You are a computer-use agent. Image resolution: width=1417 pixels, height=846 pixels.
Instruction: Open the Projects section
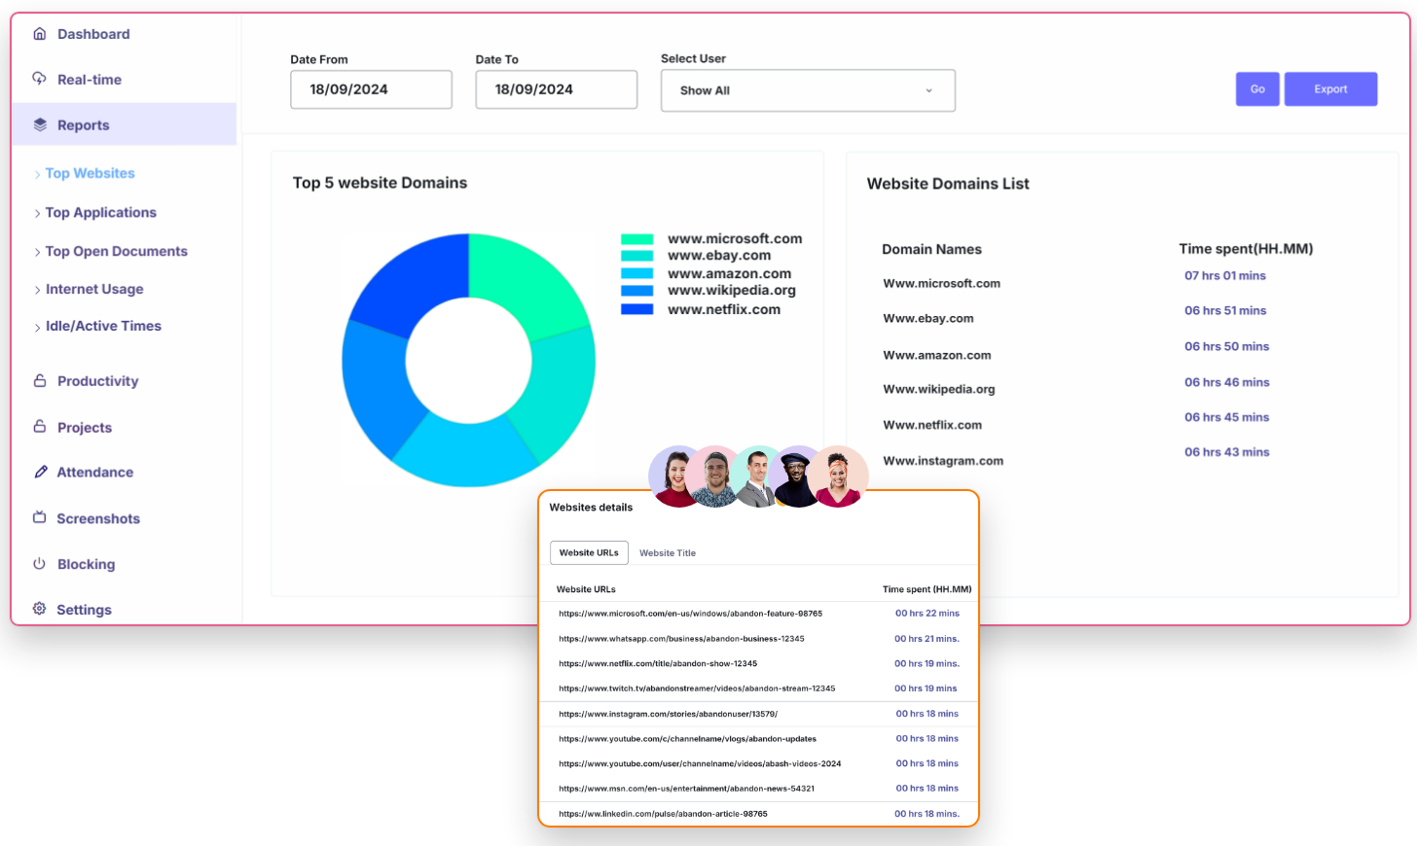coord(85,428)
